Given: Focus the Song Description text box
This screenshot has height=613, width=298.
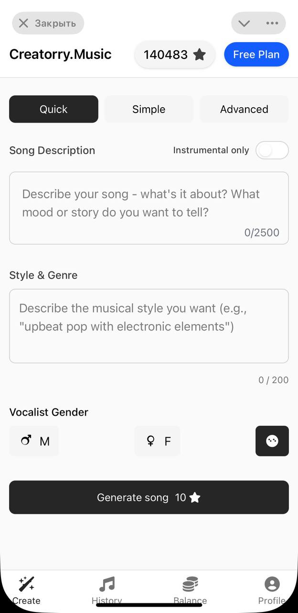Looking at the screenshot, I should tap(149, 208).
